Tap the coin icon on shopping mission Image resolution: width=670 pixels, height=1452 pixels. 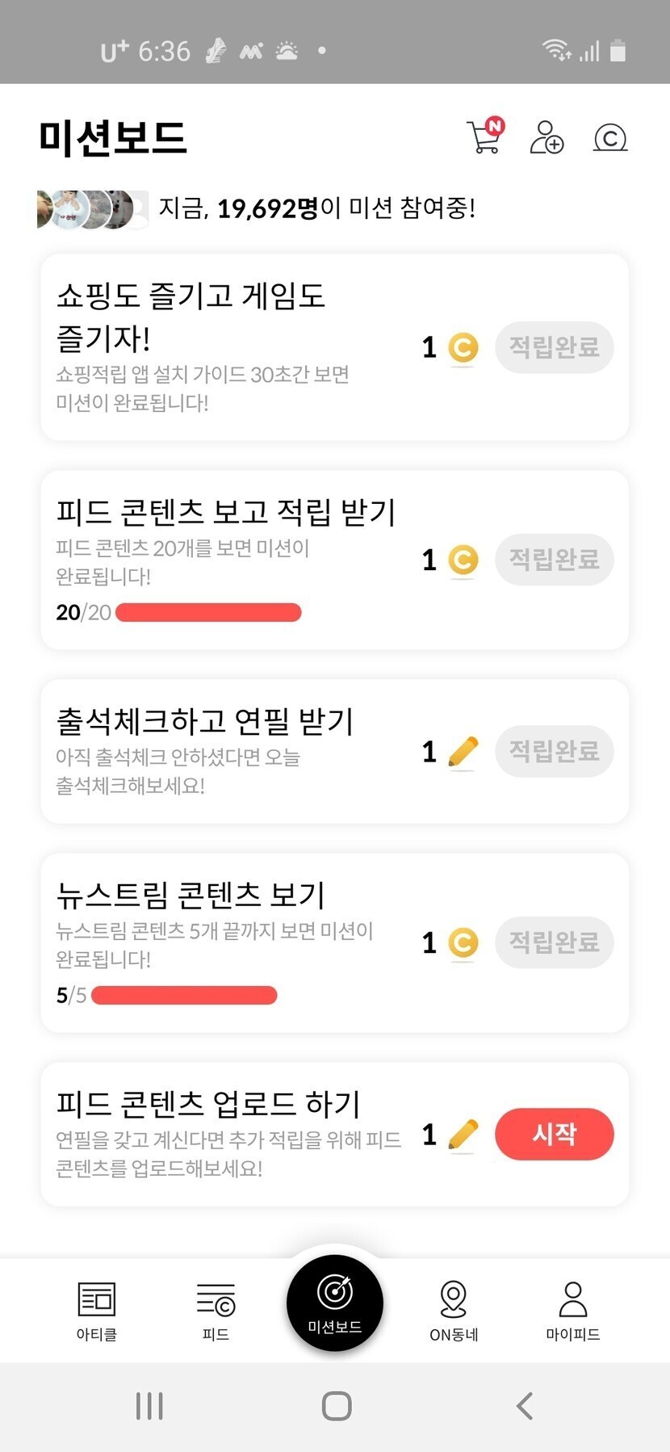click(463, 348)
